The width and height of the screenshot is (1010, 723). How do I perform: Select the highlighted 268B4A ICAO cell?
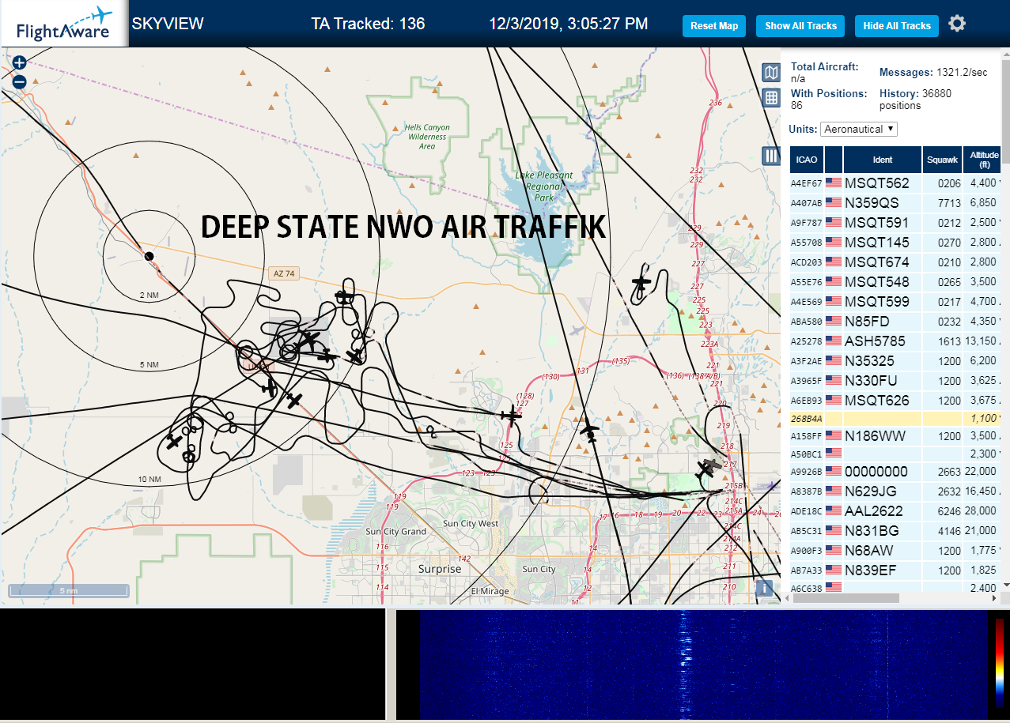click(807, 419)
